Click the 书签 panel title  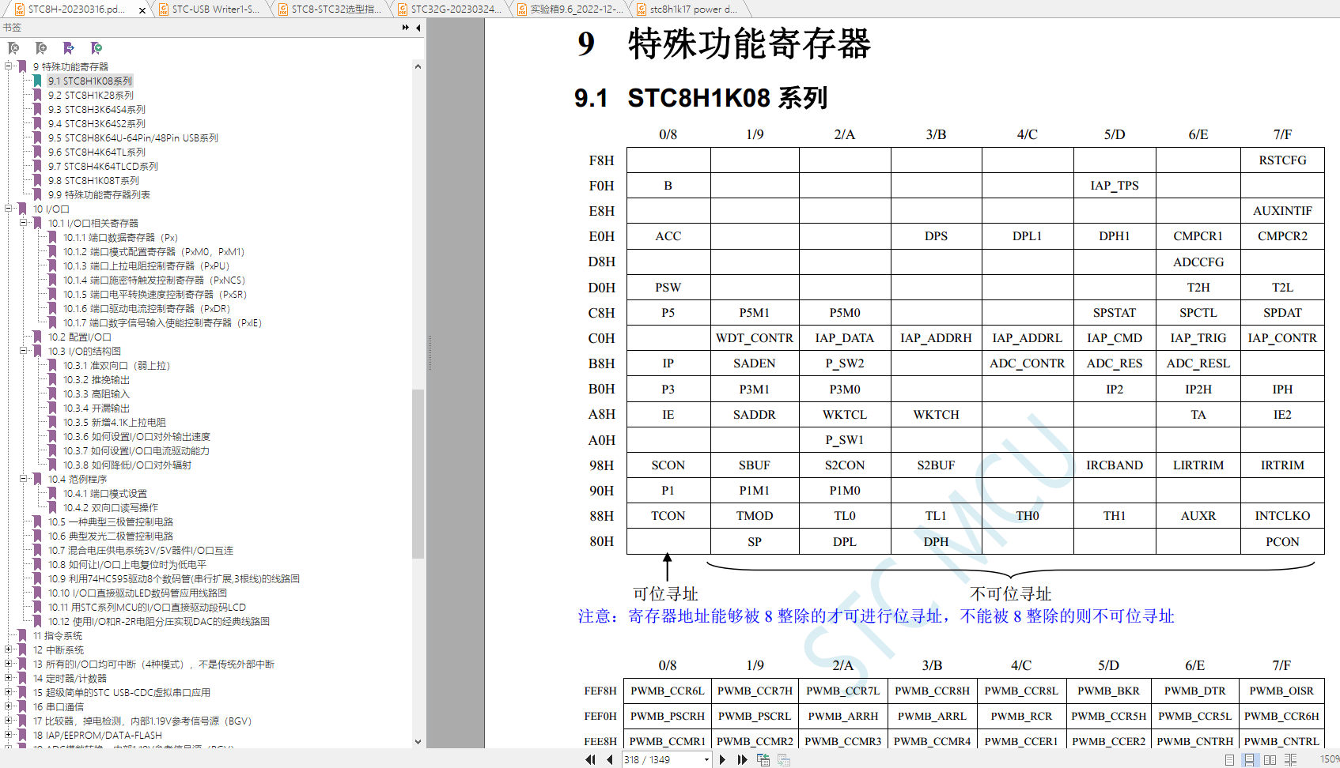coord(12,28)
